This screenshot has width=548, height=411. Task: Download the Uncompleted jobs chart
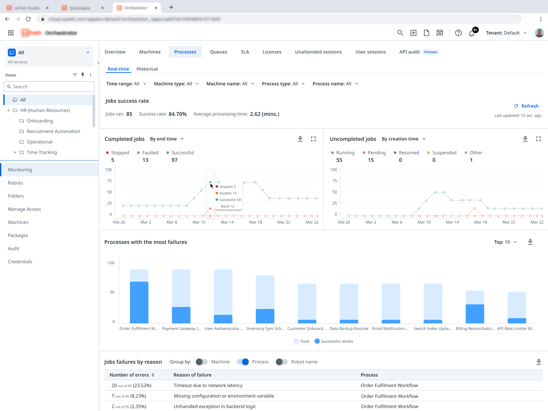point(525,139)
